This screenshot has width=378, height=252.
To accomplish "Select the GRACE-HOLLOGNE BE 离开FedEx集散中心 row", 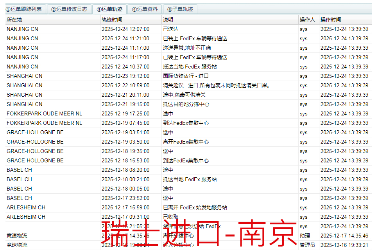I will click(156, 142).
